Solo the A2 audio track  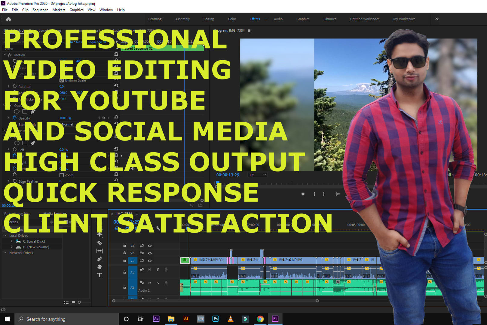158,283
